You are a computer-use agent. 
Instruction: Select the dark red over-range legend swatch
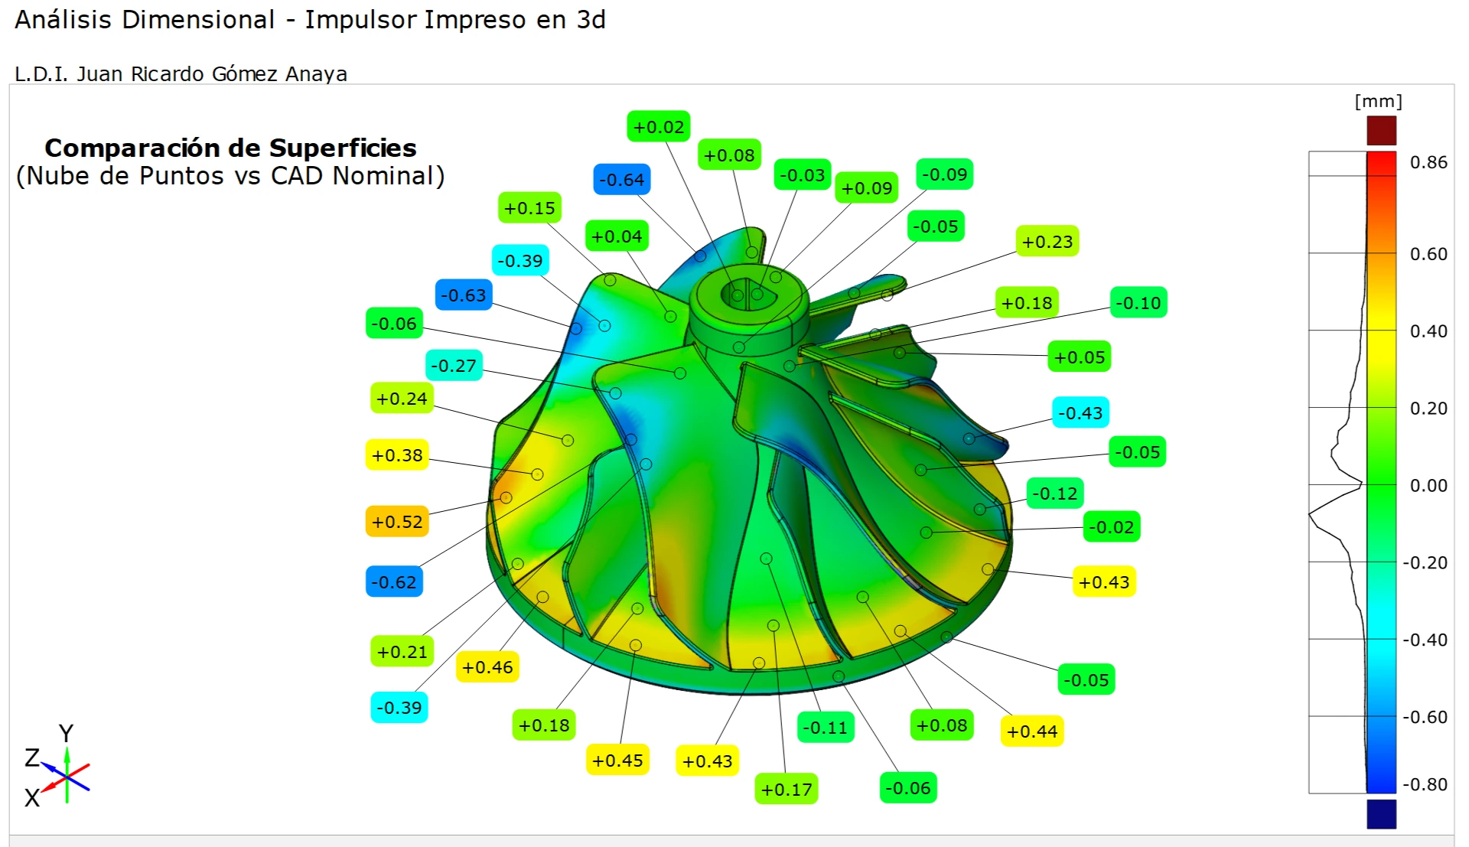(x=1381, y=130)
